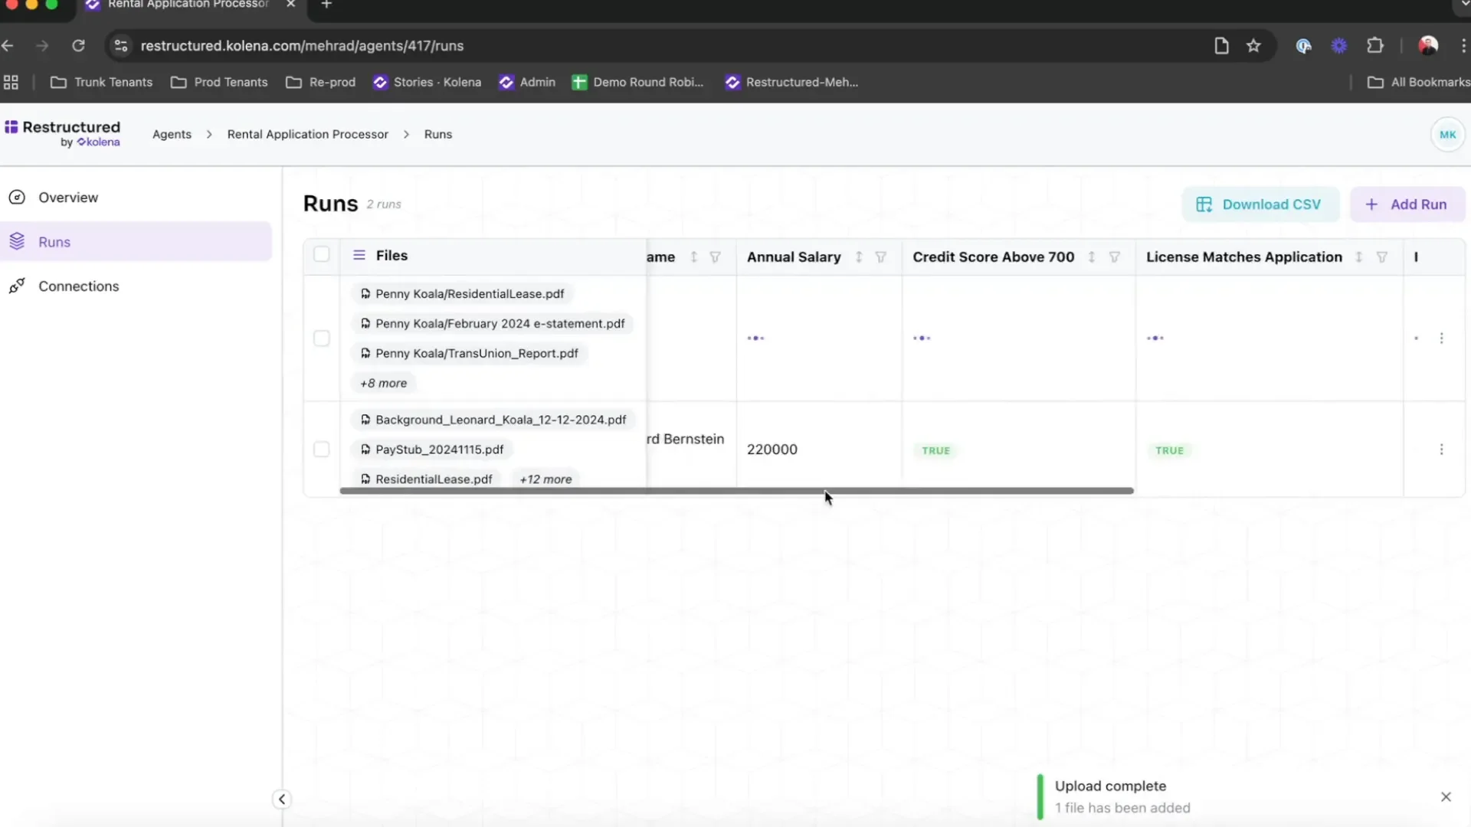Select the checkbox for Leonard Bernstein's run
This screenshot has height=827, width=1471.
(x=322, y=449)
